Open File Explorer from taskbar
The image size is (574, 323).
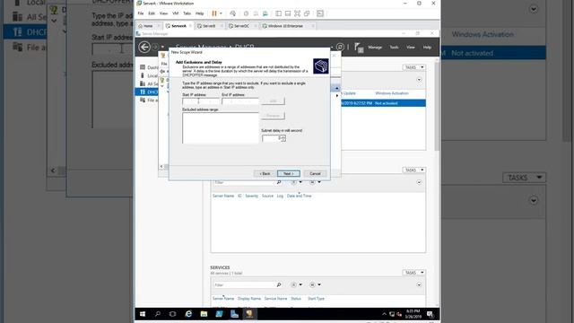pyautogui.click(x=204, y=314)
